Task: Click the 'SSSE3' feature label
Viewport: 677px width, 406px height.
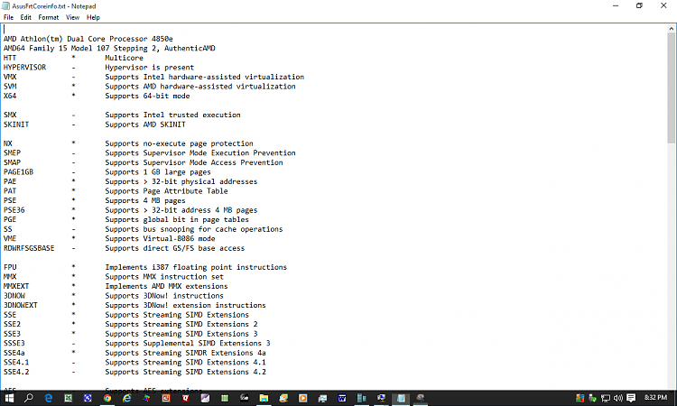Action: (x=14, y=343)
